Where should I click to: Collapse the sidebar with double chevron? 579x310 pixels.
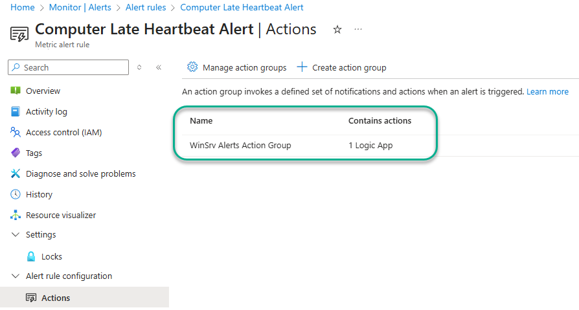point(159,67)
